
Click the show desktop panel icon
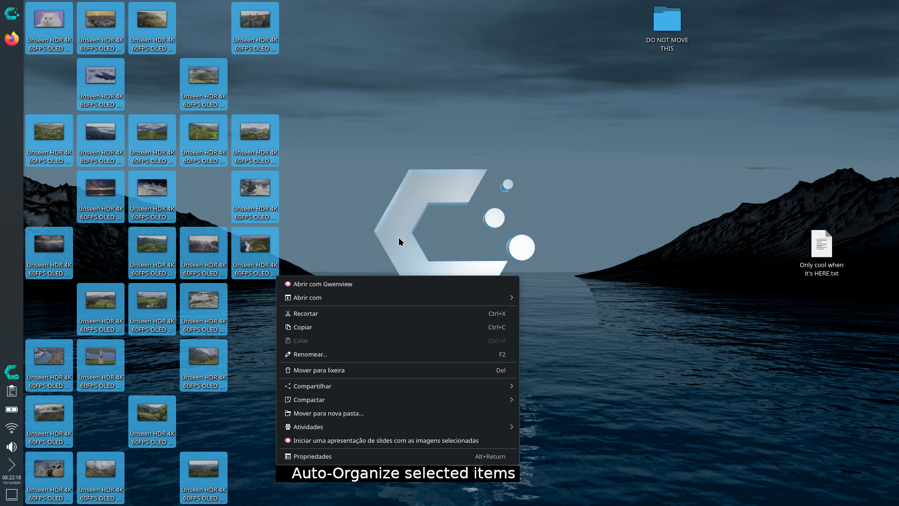coord(11,495)
